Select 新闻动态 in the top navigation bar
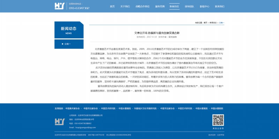Image resolution: width=279 pixels, height=139 pixels. click(174, 6)
